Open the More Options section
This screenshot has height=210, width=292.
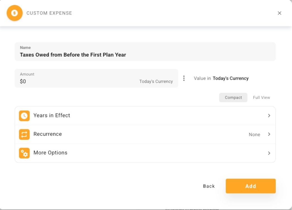tap(145, 153)
